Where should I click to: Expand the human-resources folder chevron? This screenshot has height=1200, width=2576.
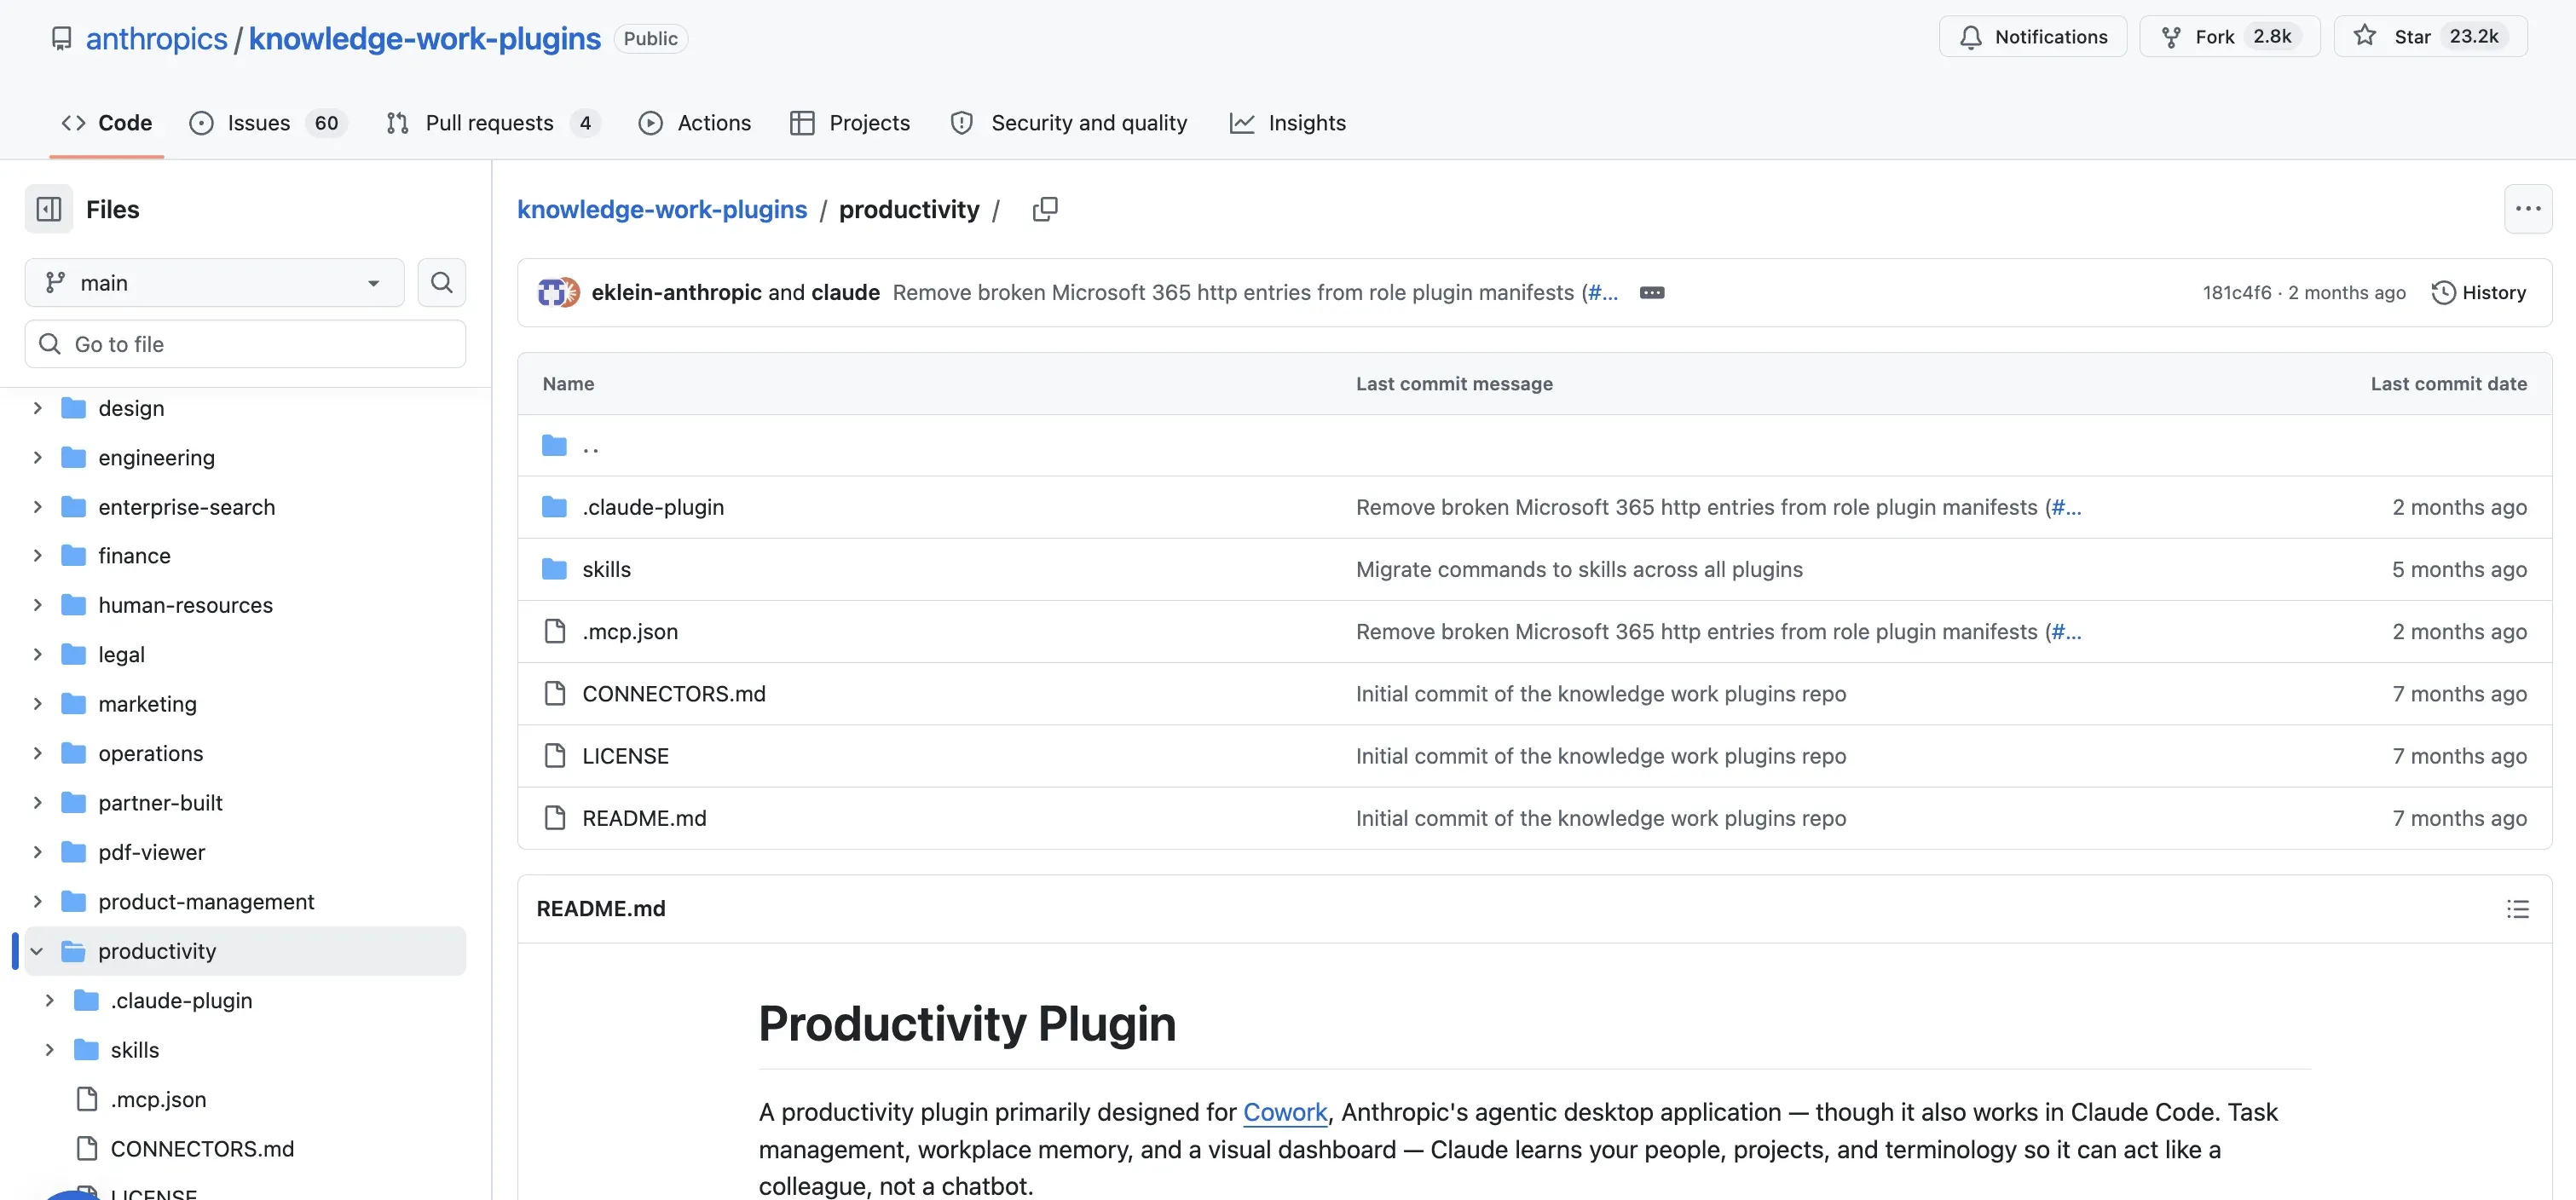click(37, 605)
